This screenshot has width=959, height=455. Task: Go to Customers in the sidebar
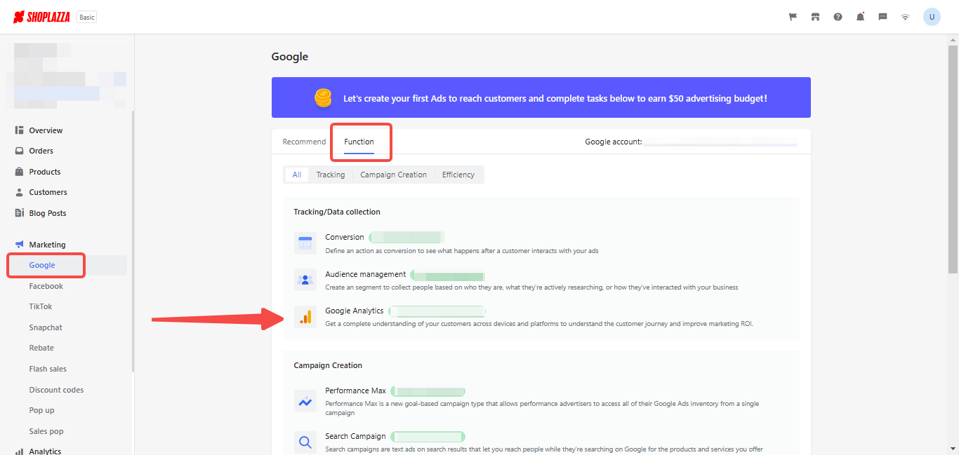pos(48,192)
